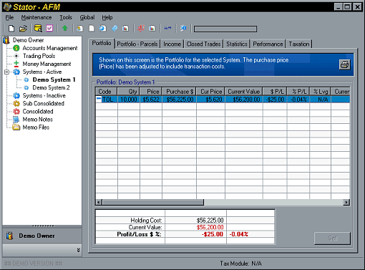This screenshot has height=270, width=365.
Task: Open the Global menu
Action: click(87, 17)
